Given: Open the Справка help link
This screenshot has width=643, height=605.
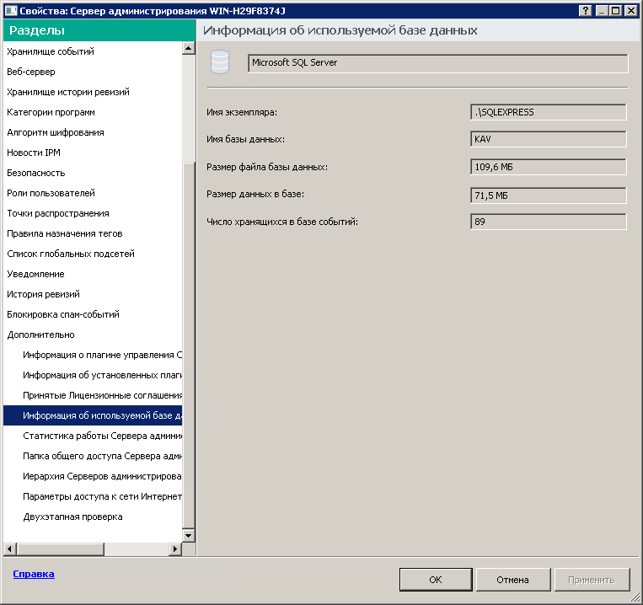Looking at the screenshot, I should [34, 574].
